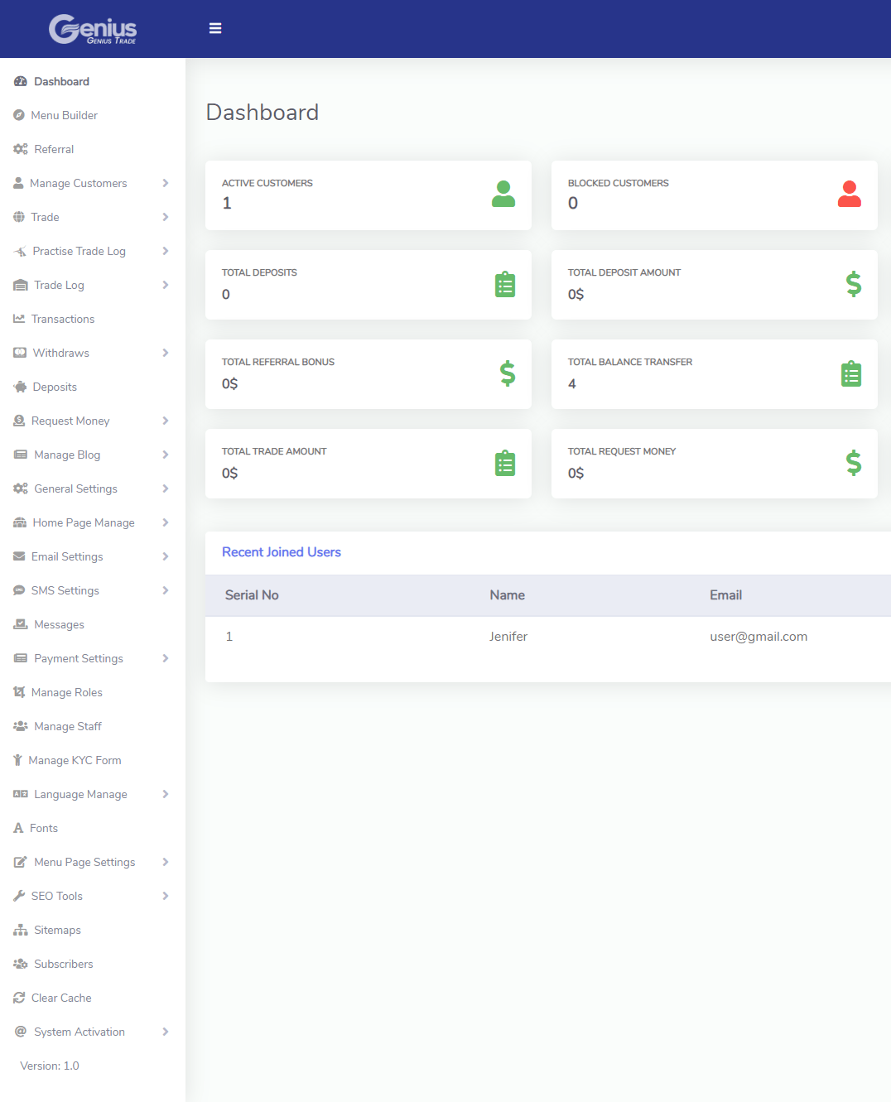
Task: Select the user@gmail.com email cell
Action: pyautogui.click(x=759, y=637)
